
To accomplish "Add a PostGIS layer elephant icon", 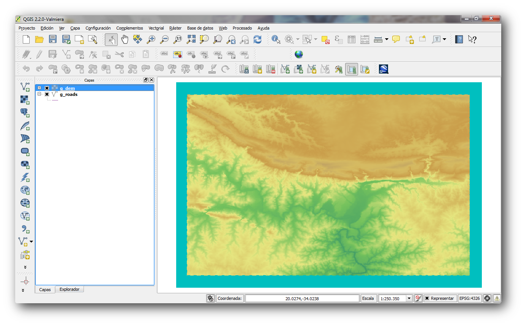I will click(25, 113).
